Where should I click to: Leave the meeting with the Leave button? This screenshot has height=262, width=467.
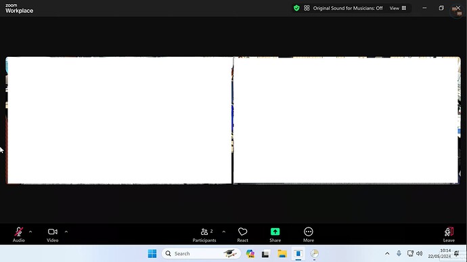449,234
